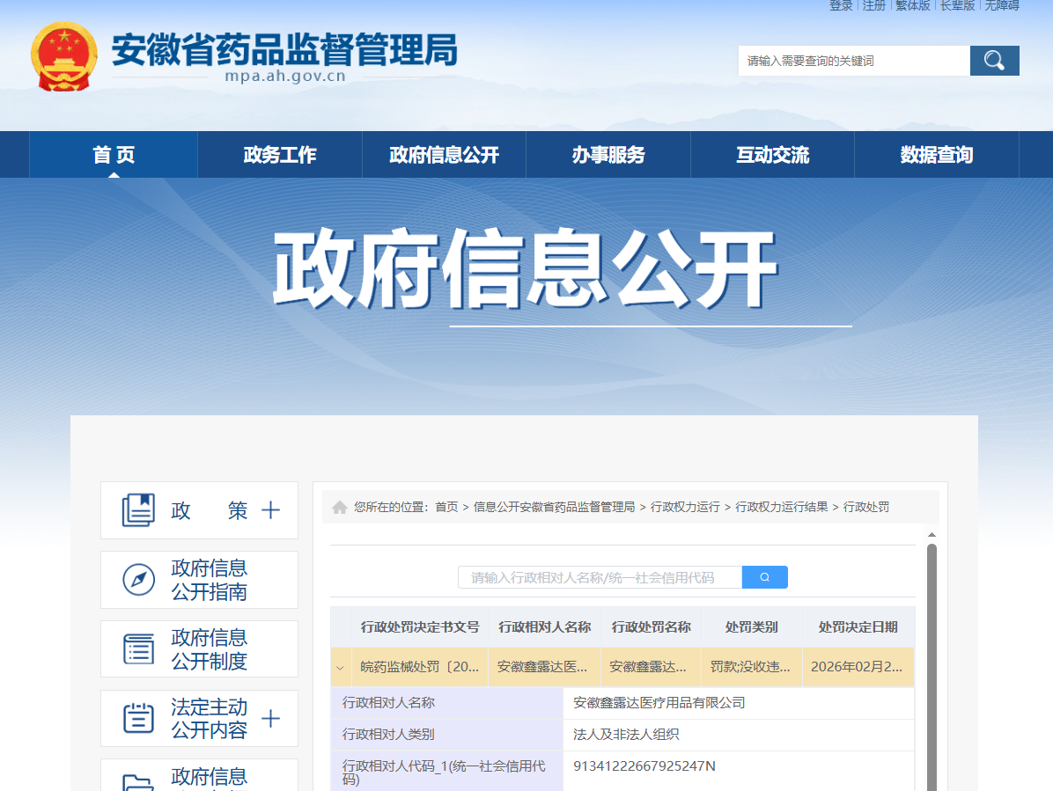This screenshot has height=791, width=1053.
Task: Click the 行政相对人名称 search input box
Action: click(x=600, y=577)
